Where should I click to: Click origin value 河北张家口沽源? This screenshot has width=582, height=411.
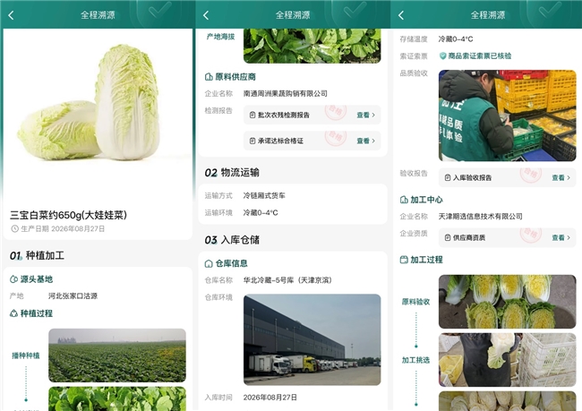coord(73,295)
